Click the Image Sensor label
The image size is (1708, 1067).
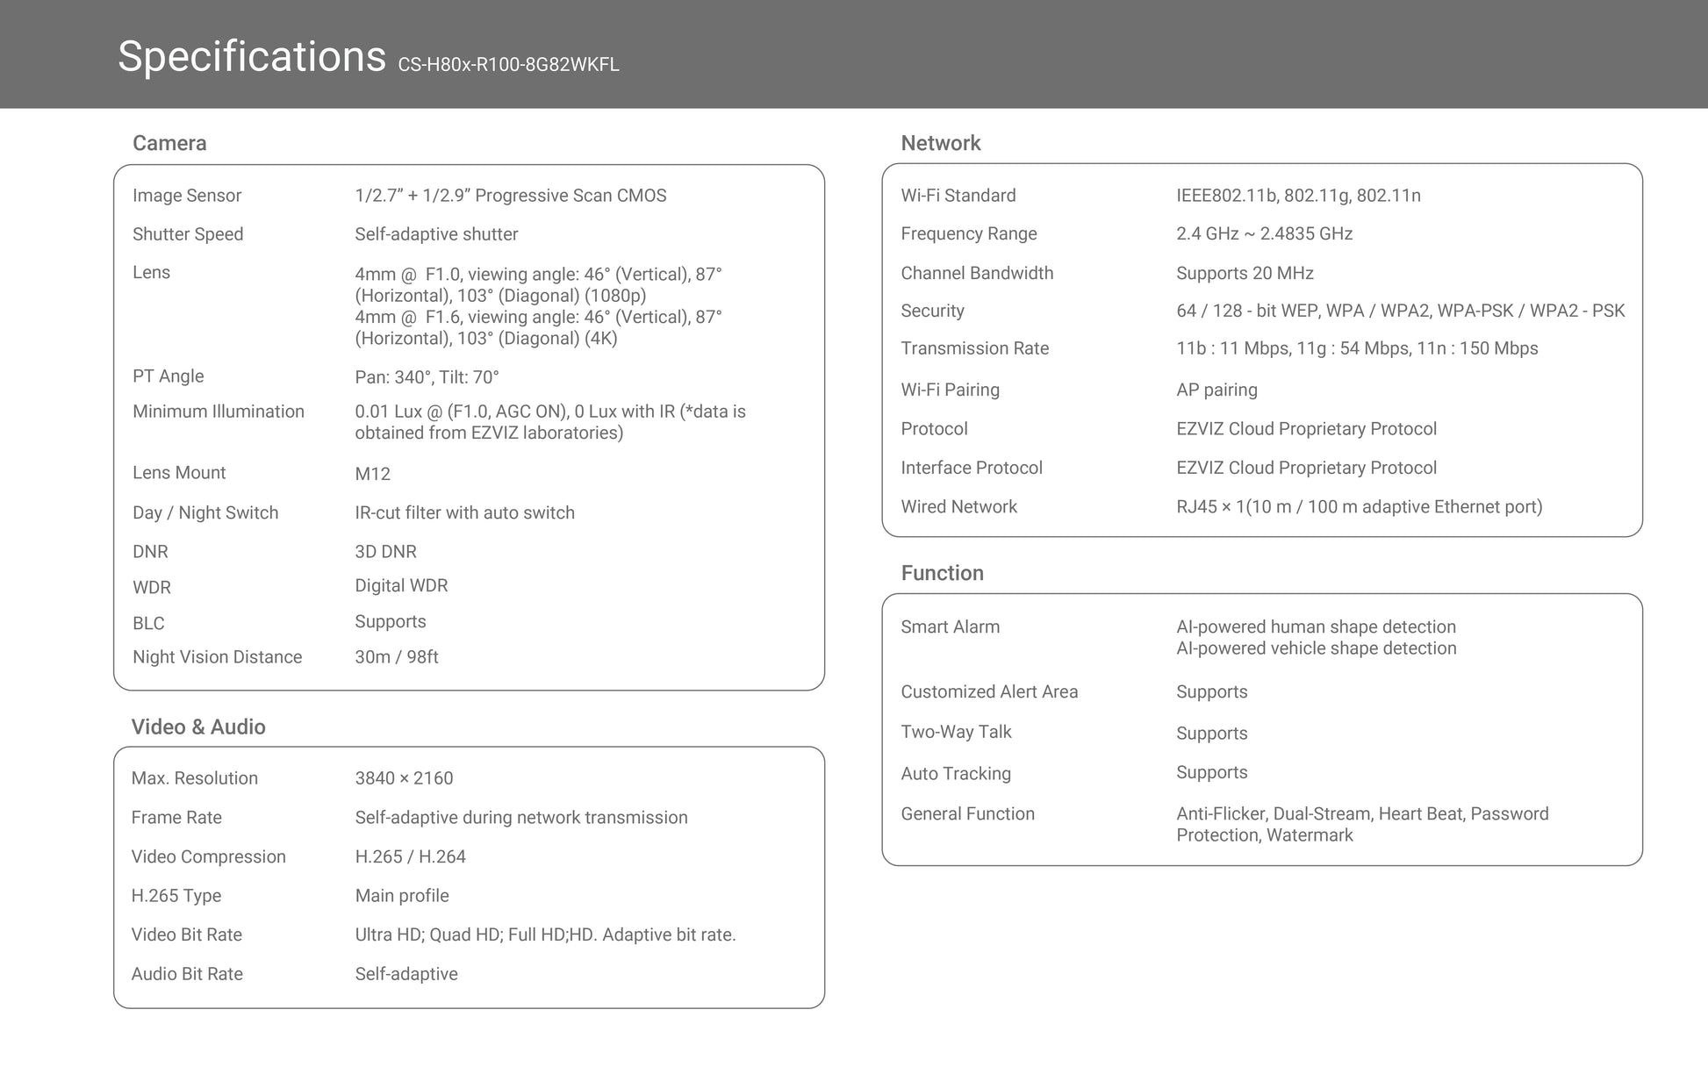tap(187, 196)
